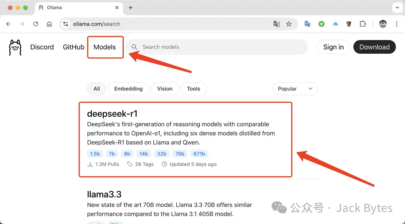Open the Chrome three-dot menu
The image size is (405, 224).
point(397,24)
